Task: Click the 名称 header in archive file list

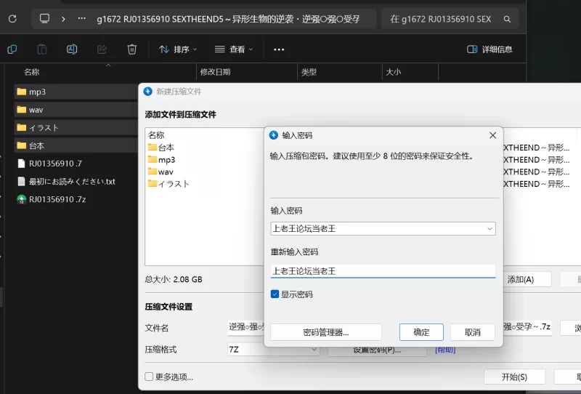Action: pos(156,135)
